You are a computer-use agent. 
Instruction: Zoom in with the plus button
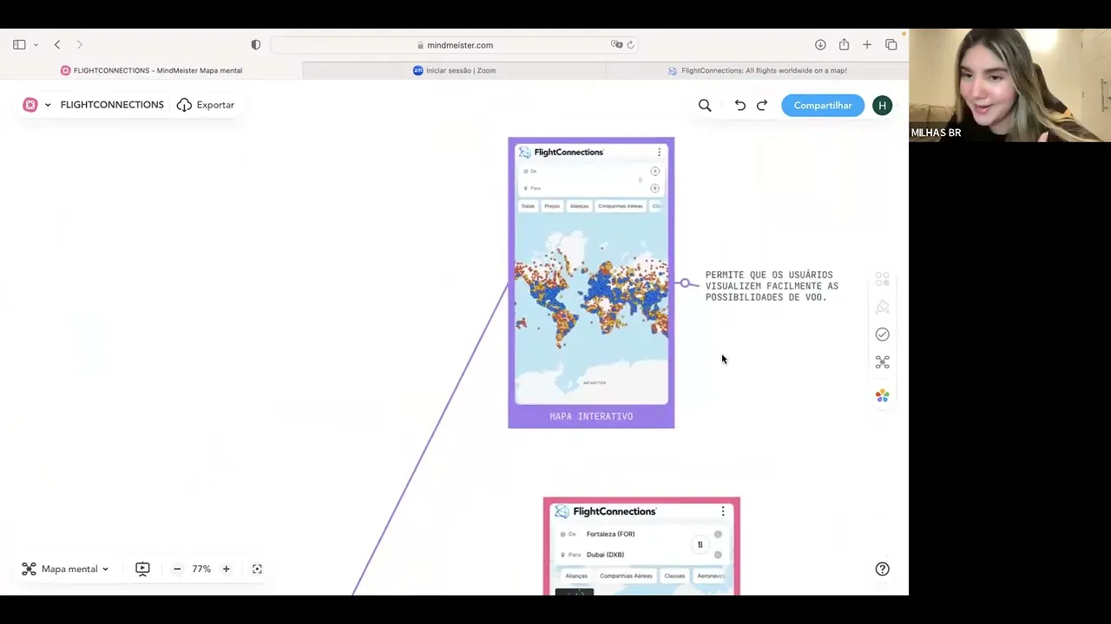tap(226, 569)
